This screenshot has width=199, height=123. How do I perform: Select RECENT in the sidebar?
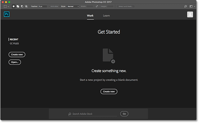pyautogui.click(x=14, y=39)
